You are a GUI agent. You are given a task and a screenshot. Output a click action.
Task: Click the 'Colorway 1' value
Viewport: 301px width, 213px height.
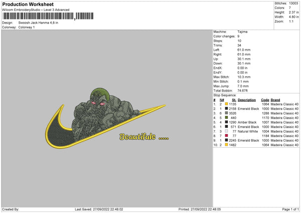[27, 27]
